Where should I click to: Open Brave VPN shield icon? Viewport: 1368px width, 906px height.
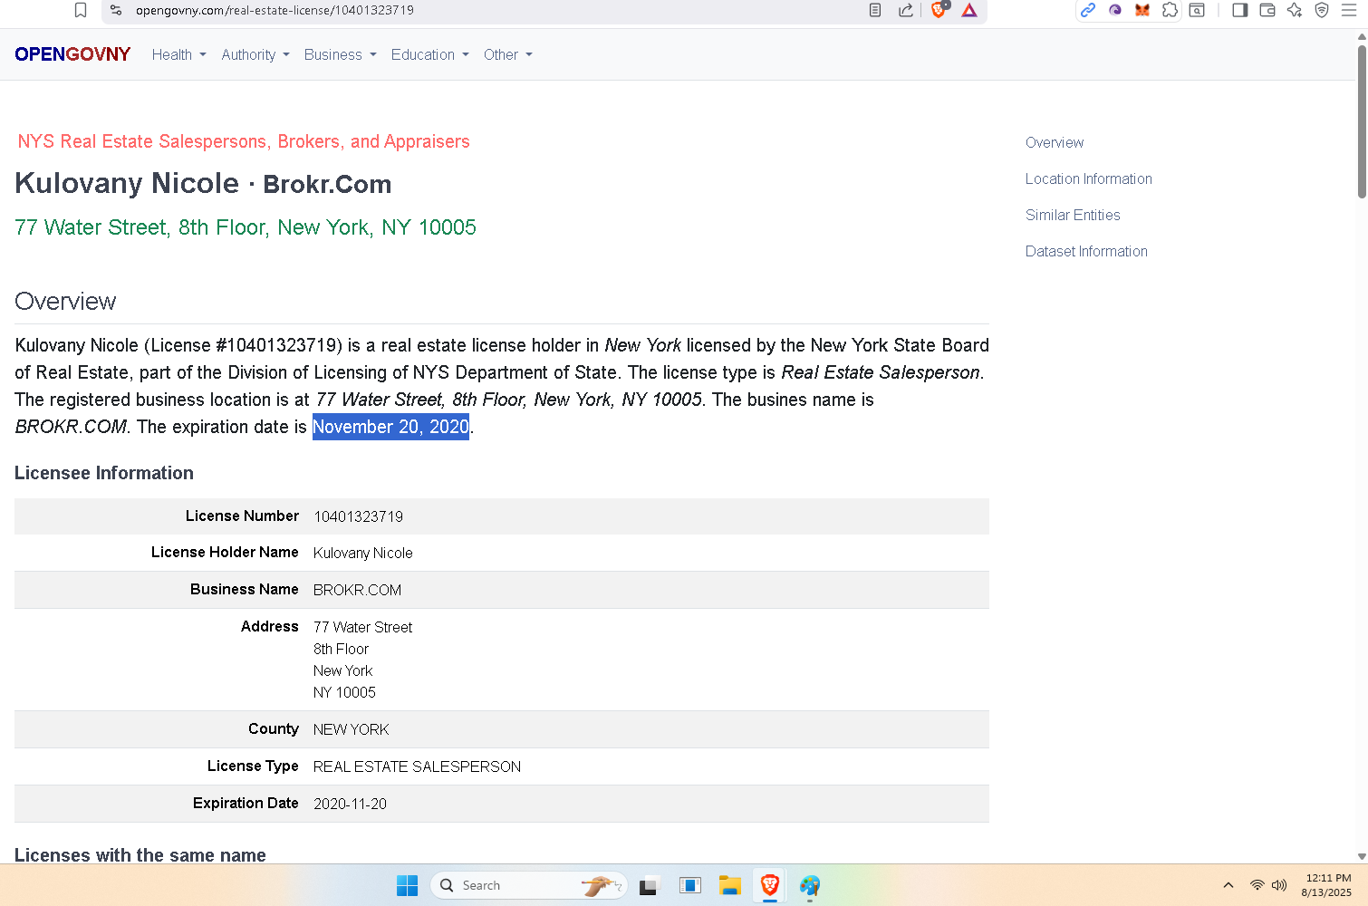[1322, 10]
